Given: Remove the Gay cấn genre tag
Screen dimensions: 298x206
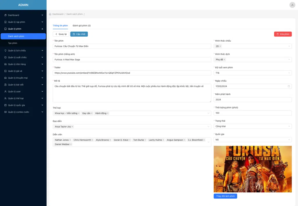Looking at the screenshot, I should pos(92,113).
